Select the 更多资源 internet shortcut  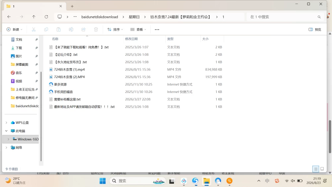[60, 84]
